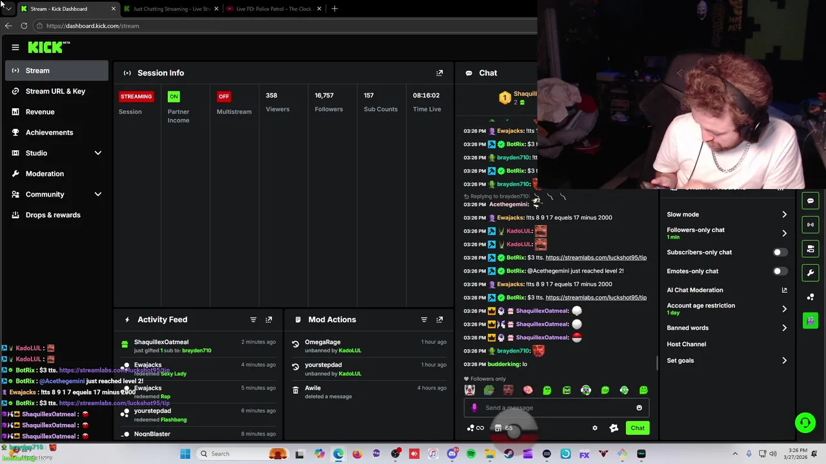Open the channel points sidebar icon

pyautogui.click(x=811, y=296)
